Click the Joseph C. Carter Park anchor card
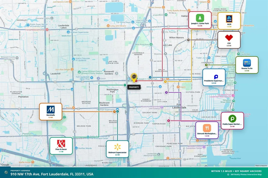 coord(200,20)
